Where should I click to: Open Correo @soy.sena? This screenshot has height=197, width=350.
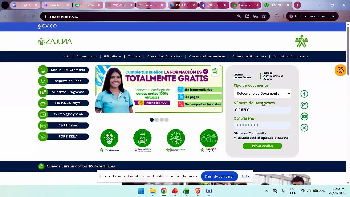pyautogui.click(x=63, y=114)
